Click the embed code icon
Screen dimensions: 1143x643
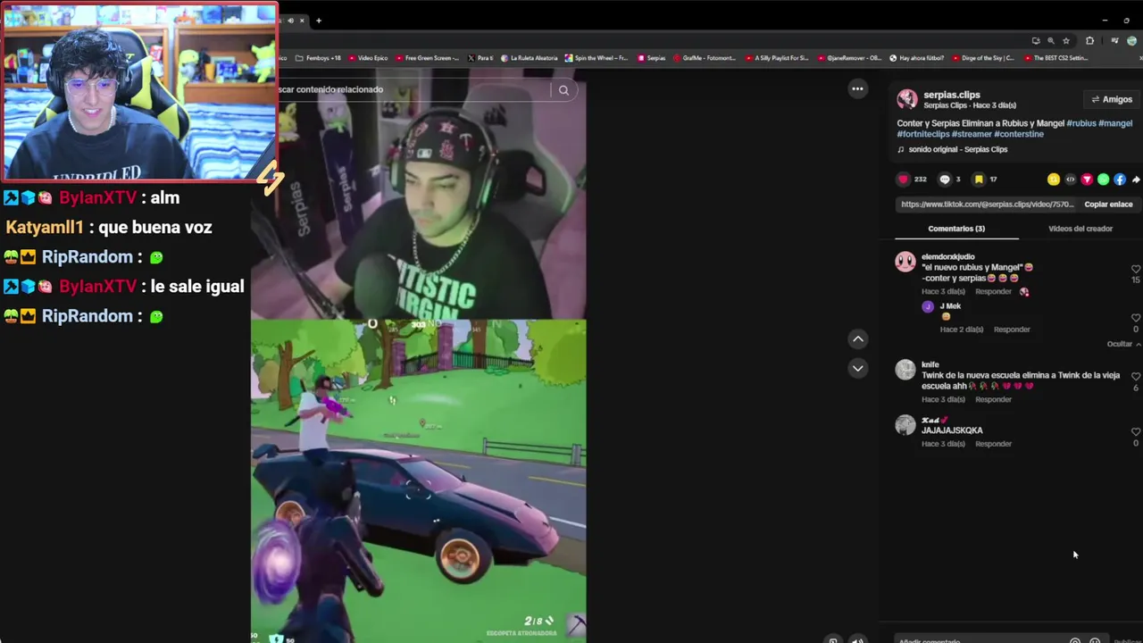[1070, 180]
